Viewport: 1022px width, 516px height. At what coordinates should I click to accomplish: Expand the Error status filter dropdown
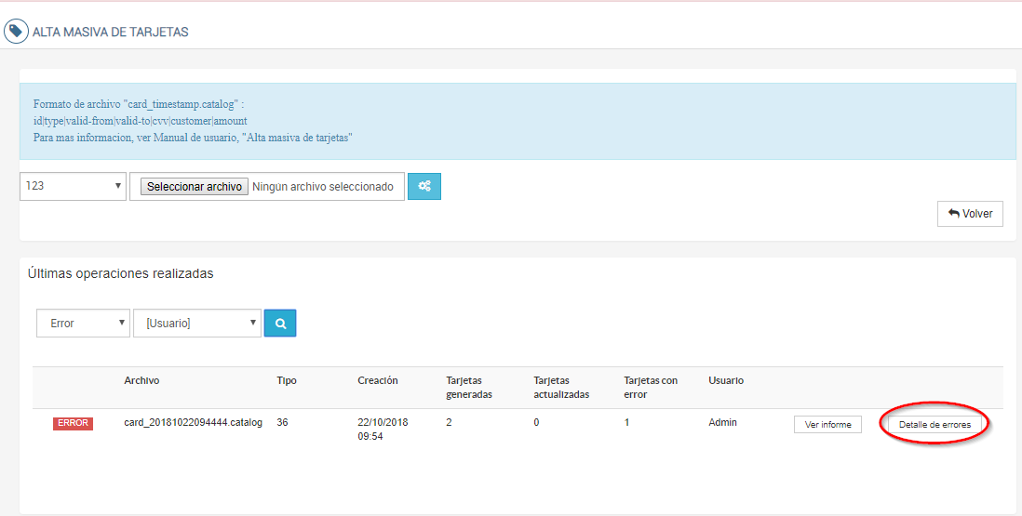point(83,324)
